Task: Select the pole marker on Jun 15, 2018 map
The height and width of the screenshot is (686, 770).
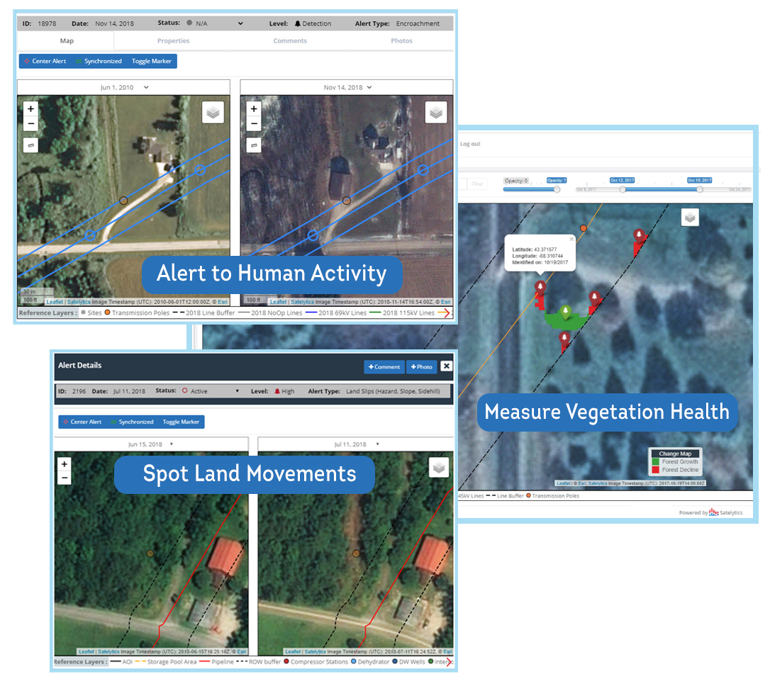Action: coord(150,553)
